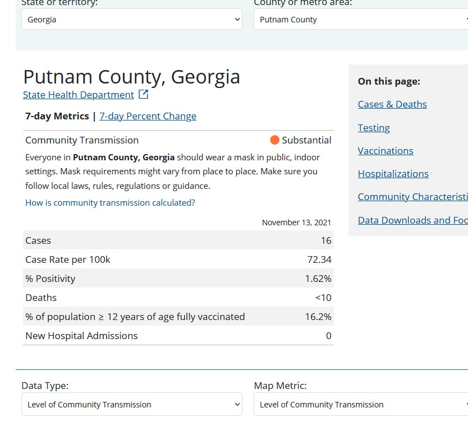Click the Case Rate value 72.34
The width and height of the screenshot is (468, 445).
[x=319, y=259]
